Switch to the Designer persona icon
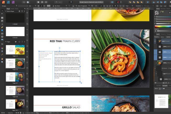This screenshot has height=114, width=171. [x=8, y=2]
